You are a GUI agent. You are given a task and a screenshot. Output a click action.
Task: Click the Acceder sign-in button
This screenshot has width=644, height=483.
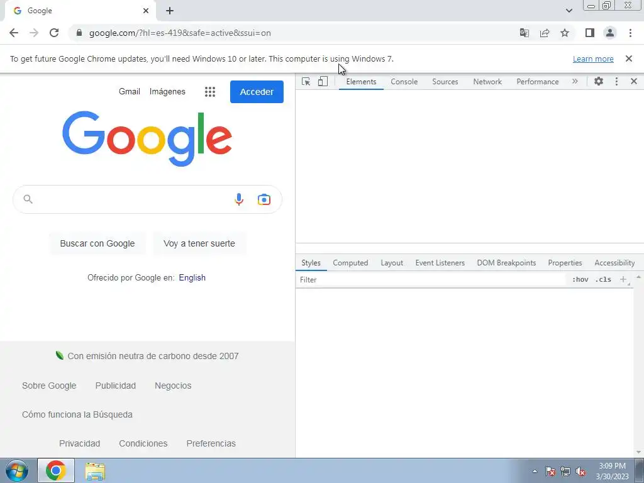[257, 92]
